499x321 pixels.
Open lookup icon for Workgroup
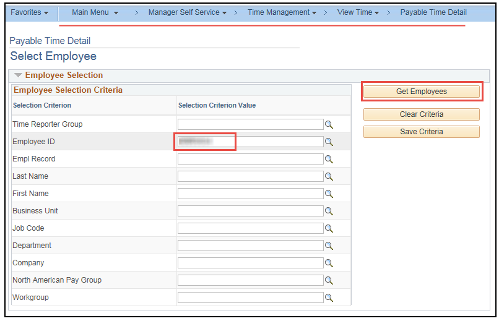[x=329, y=297]
